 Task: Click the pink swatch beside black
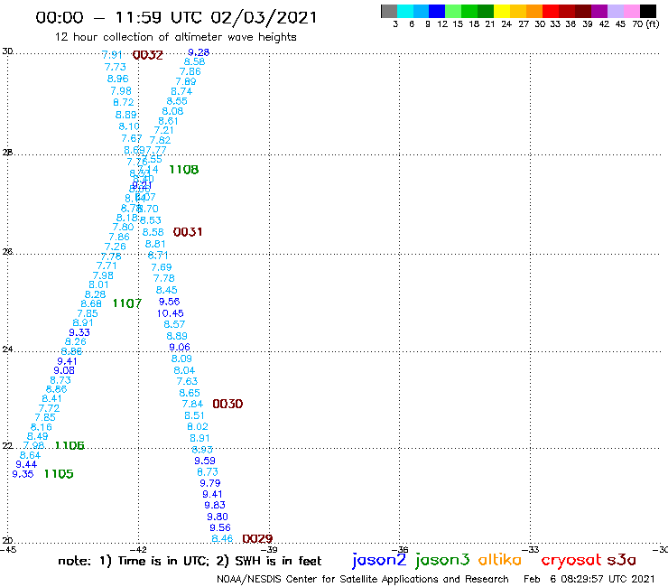tap(632, 11)
